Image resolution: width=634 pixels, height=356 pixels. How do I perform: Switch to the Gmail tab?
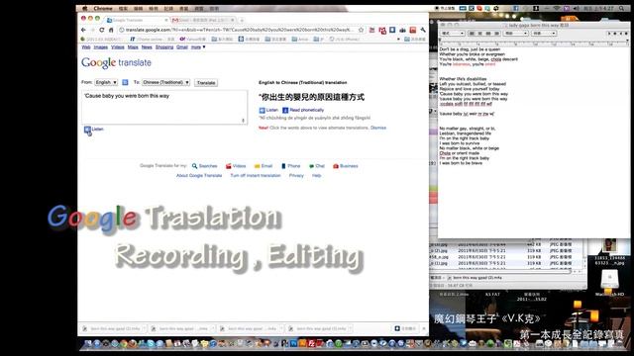pos(203,20)
